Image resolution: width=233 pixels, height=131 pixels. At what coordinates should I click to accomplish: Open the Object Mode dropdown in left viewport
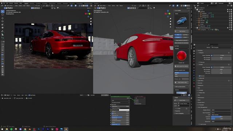point(9,6)
